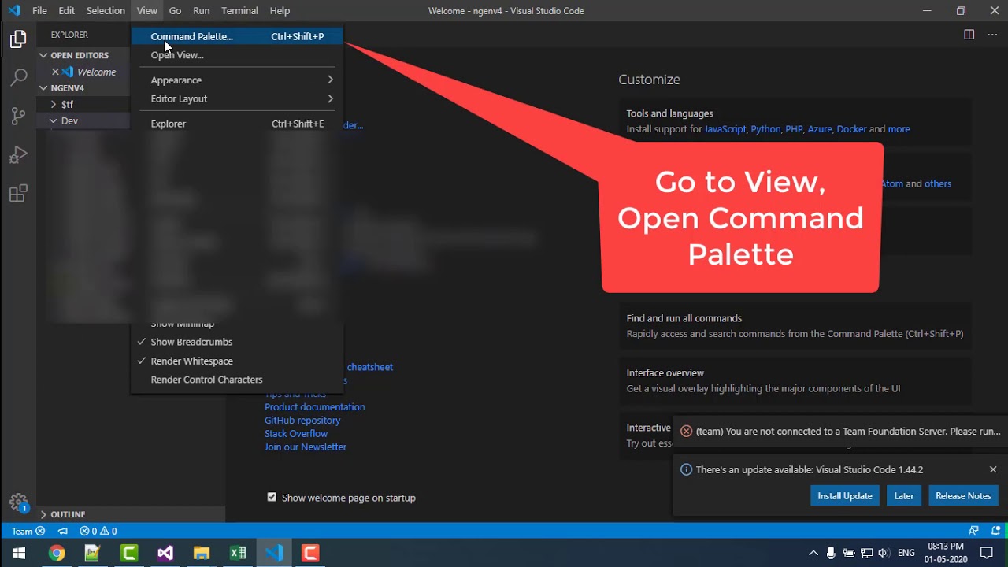
Task: Choose Command Palette... from View menu
Action: point(238,36)
